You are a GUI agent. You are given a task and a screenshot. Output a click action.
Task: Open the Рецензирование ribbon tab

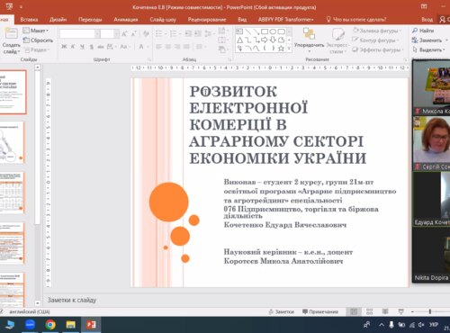207,20
